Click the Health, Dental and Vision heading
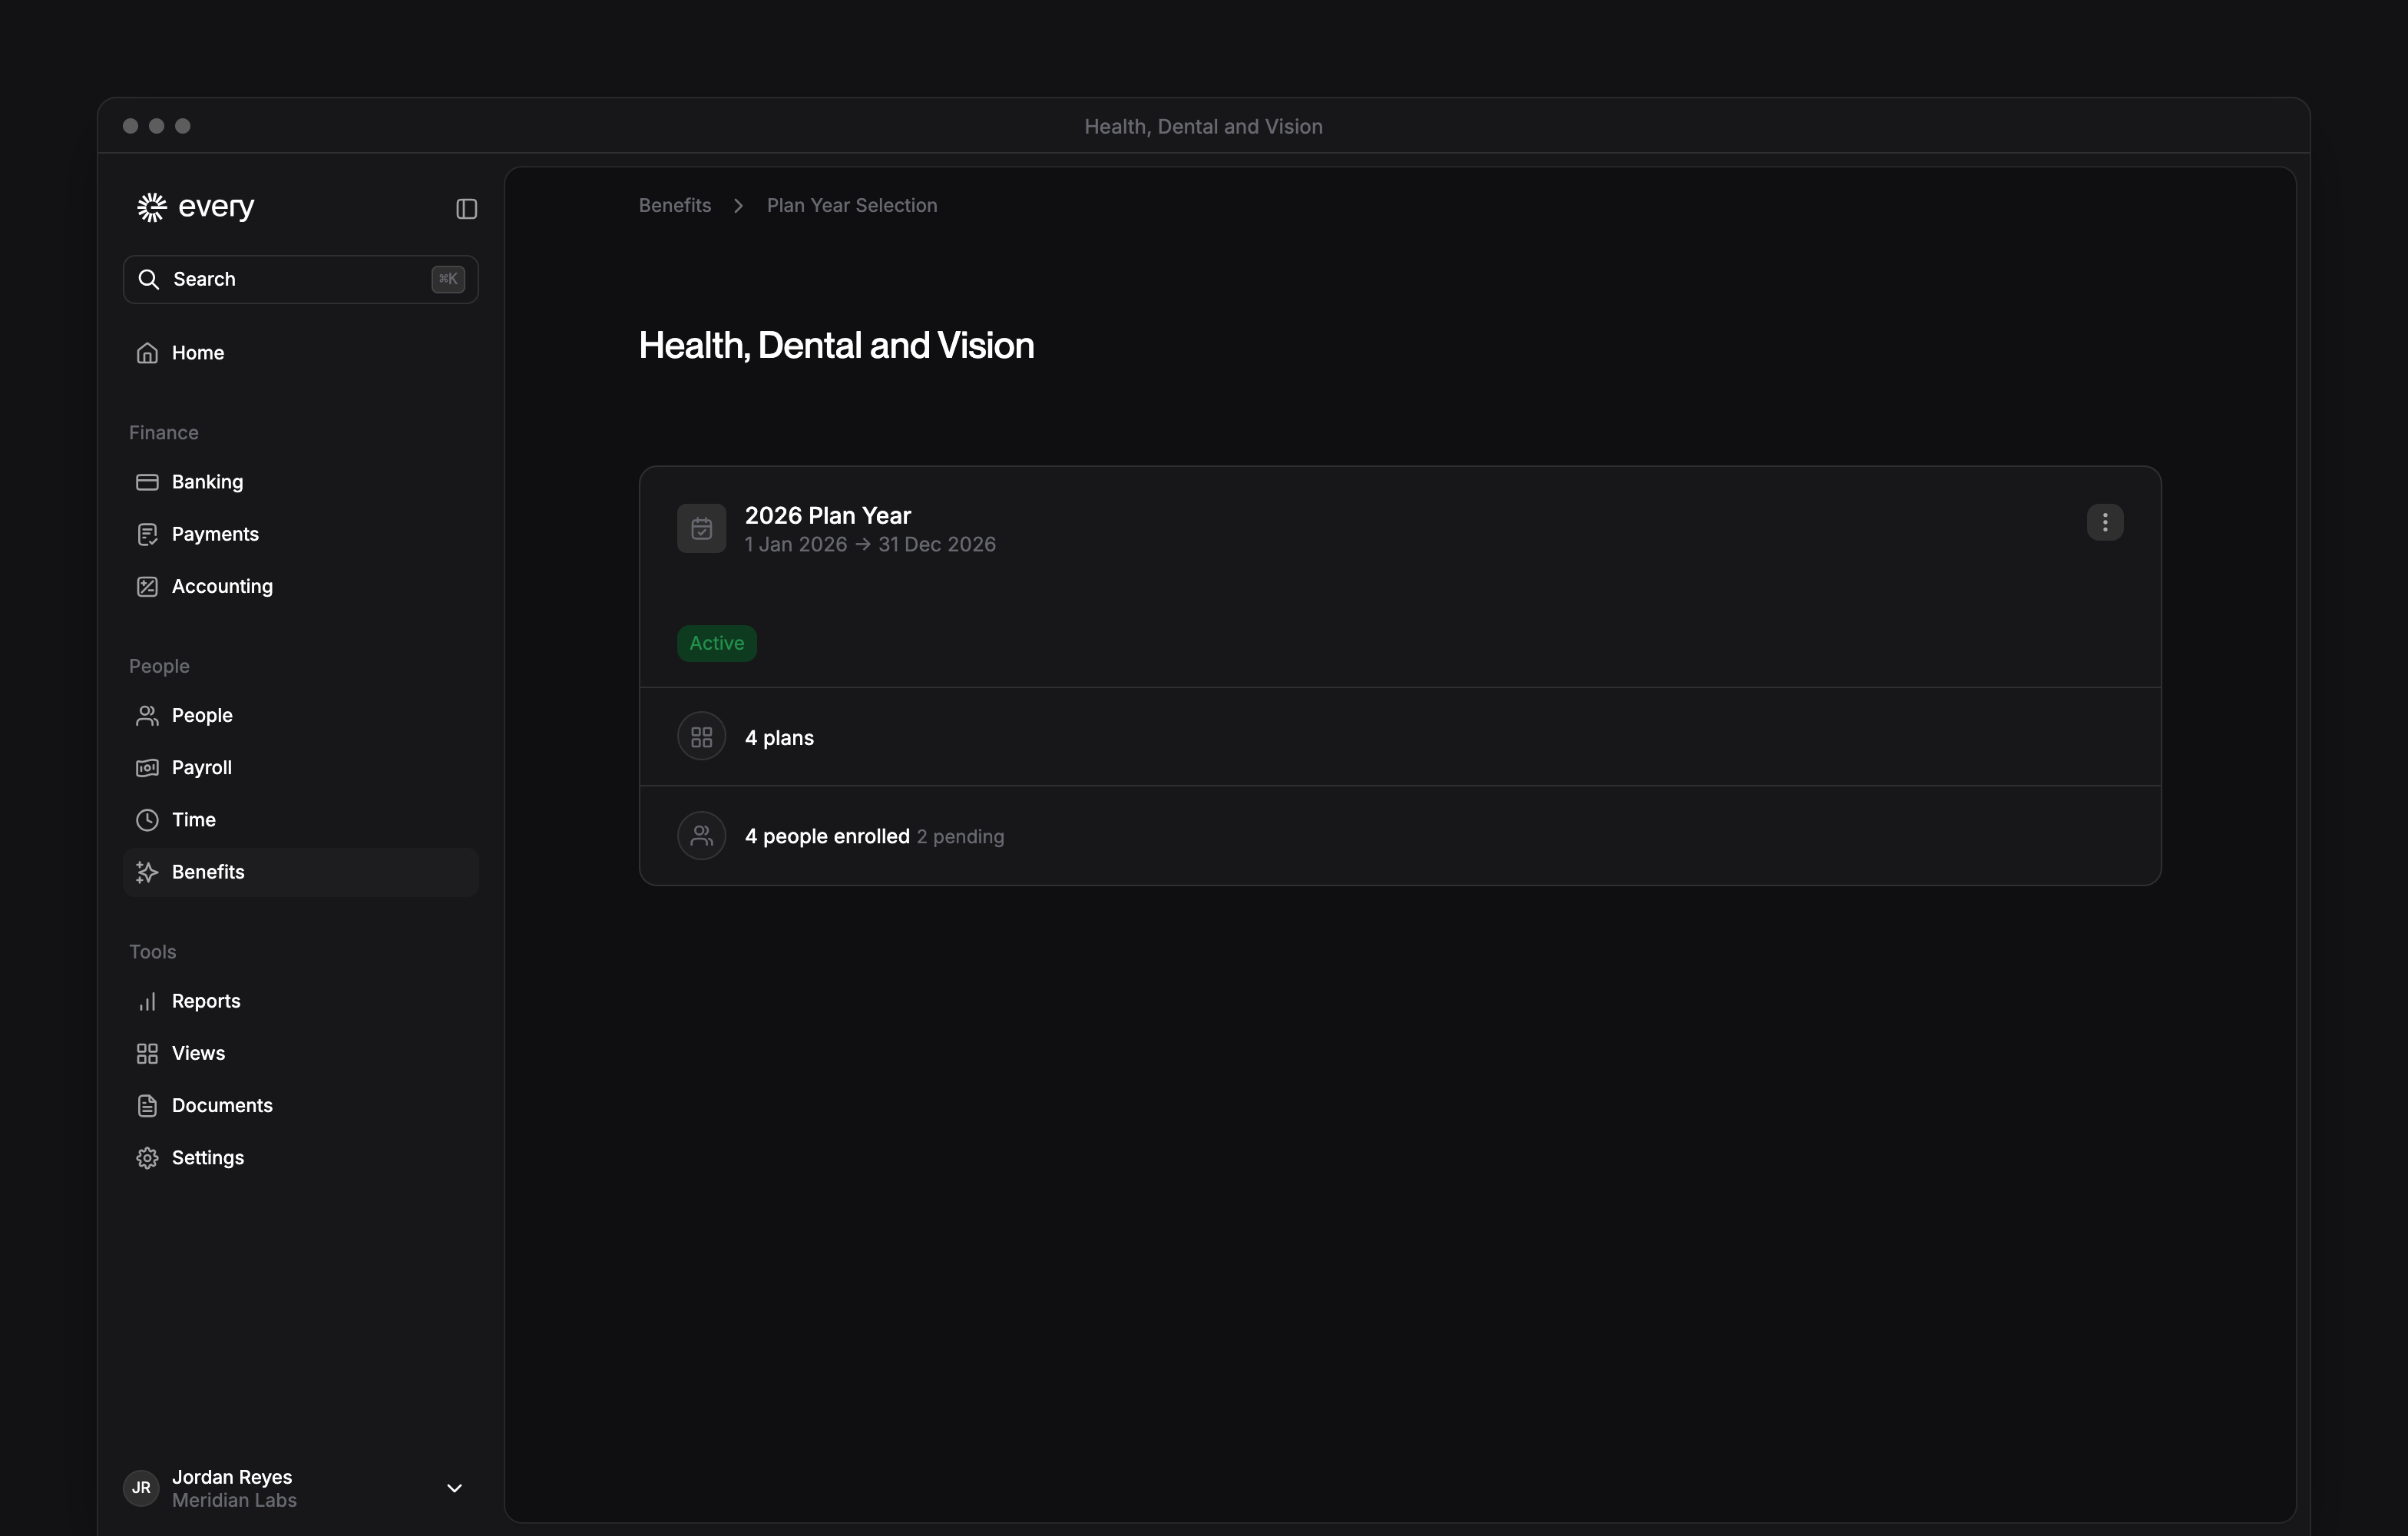 pos(836,345)
